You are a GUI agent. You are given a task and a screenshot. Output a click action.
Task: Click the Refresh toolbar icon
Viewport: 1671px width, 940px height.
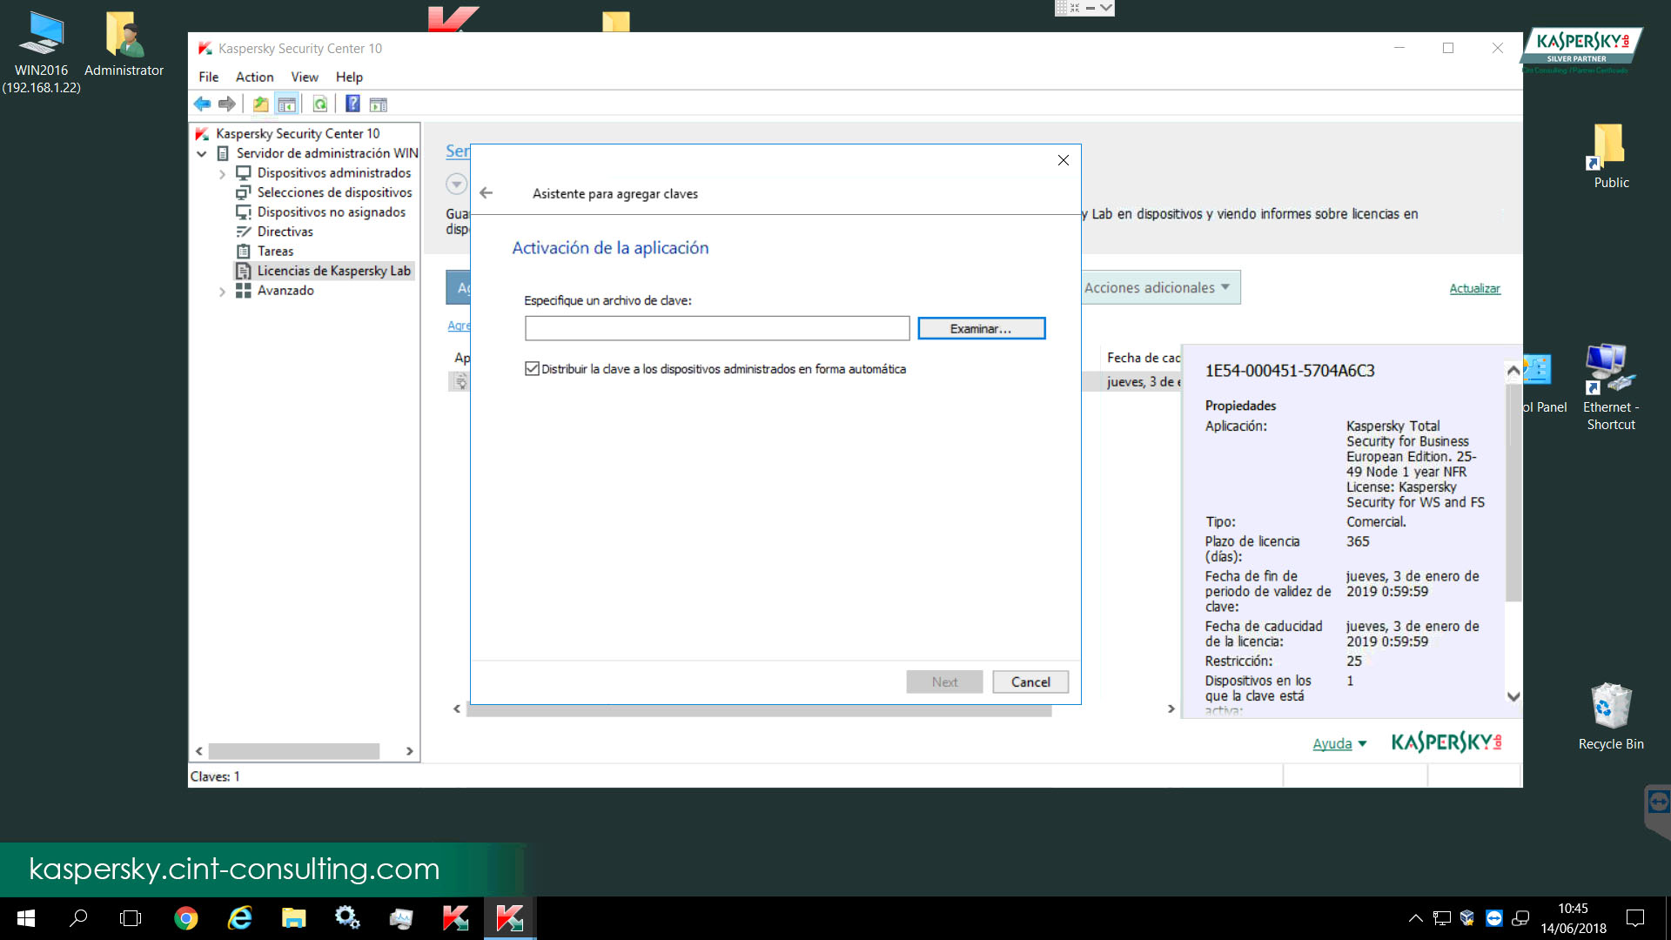[x=320, y=104]
